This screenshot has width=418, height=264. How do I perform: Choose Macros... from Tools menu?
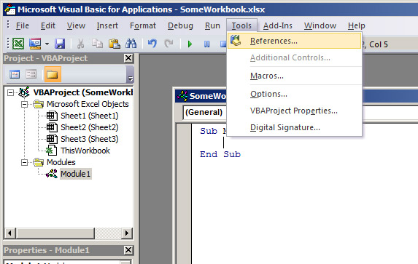(294, 76)
